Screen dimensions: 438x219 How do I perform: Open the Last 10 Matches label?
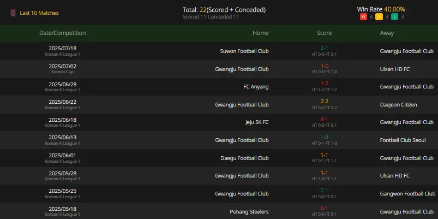pyautogui.click(x=39, y=13)
